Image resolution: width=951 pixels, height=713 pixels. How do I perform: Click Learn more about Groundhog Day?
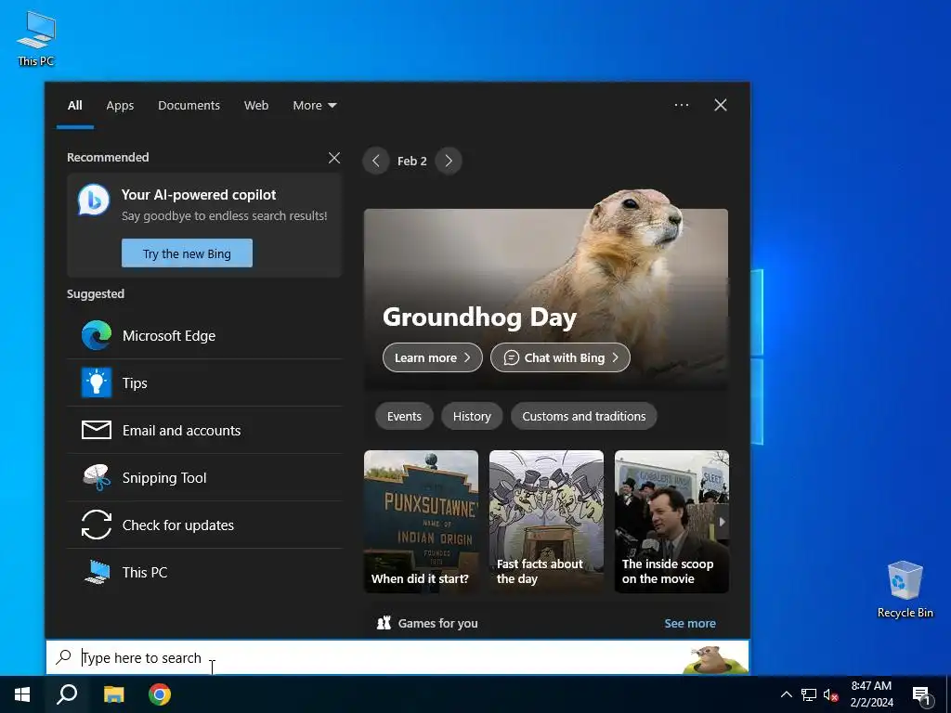[433, 357]
